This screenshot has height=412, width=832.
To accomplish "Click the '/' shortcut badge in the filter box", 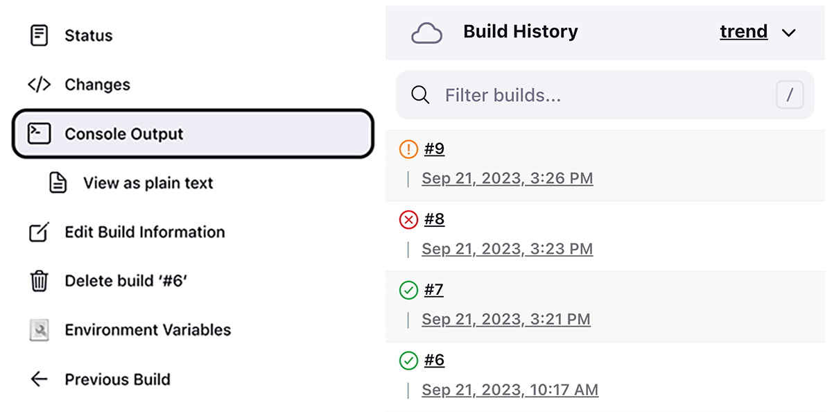I will [790, 95].
